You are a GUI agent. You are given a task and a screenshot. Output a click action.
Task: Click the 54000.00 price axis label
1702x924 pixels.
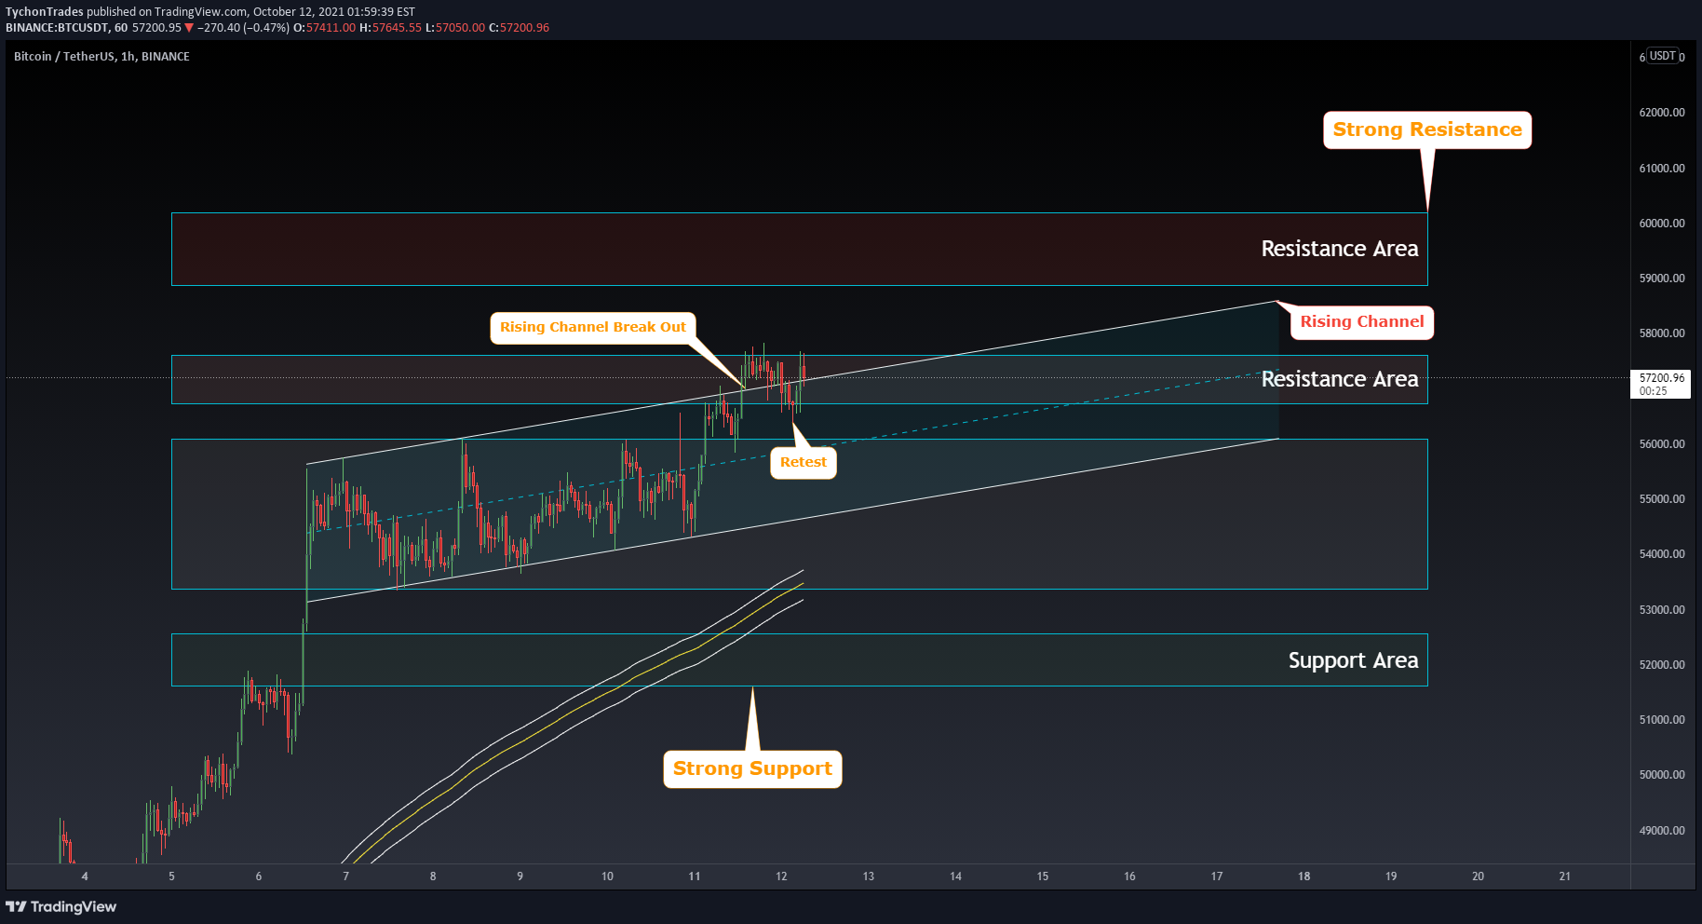pyautogui.click(x=1662, y=554)
